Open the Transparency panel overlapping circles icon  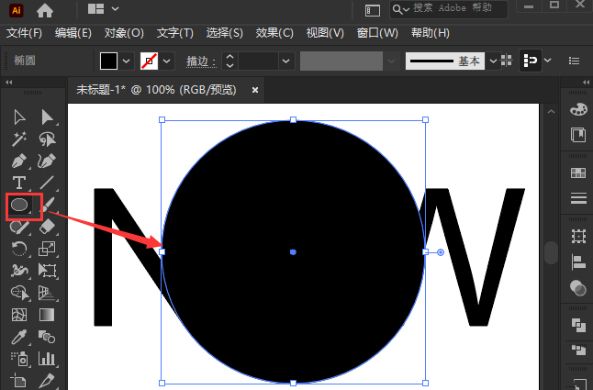click(578, 288)
